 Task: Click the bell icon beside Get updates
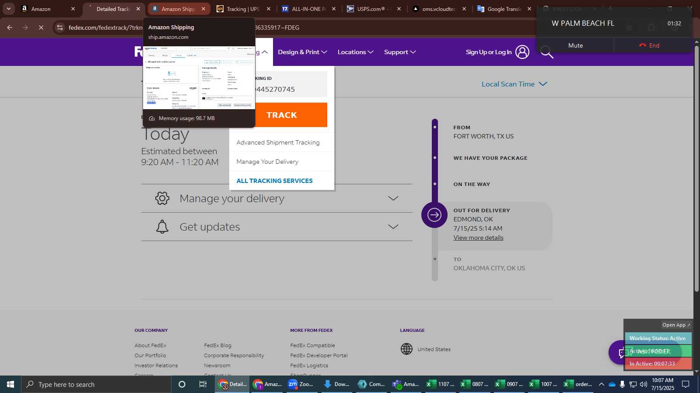tap(162, 227)
